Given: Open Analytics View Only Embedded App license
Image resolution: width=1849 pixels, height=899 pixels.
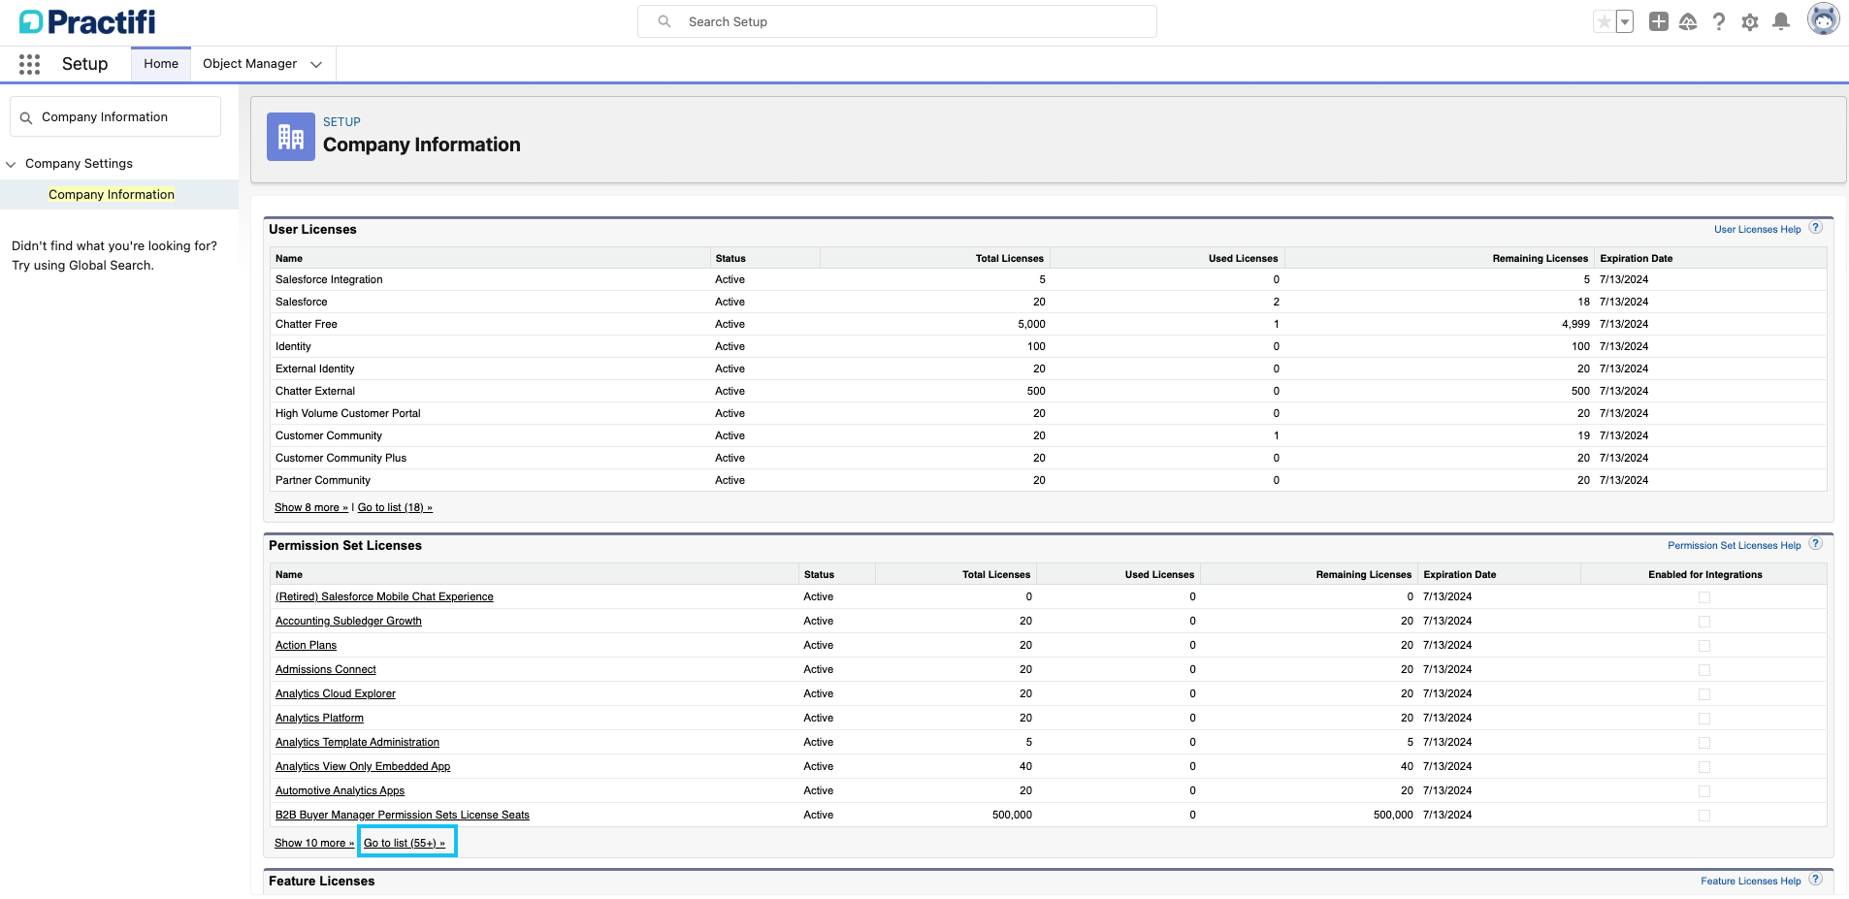Looking at the screenshot, I should click(x=363, y=766).
